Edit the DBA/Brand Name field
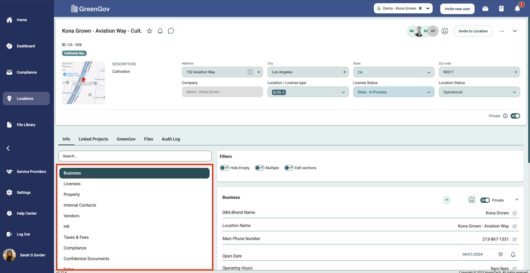The image size is (530, 273). tap(514, 213)
